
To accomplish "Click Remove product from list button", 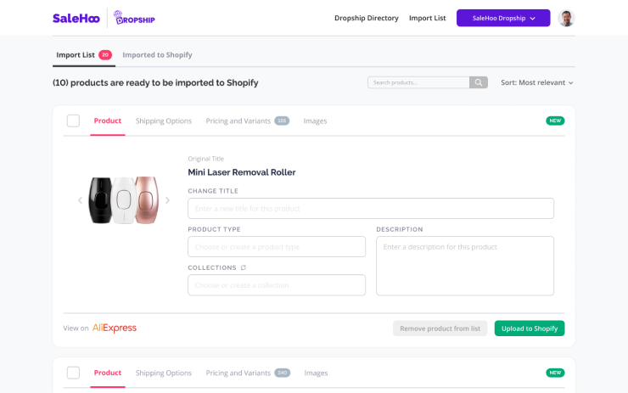I will pos(440,328).
